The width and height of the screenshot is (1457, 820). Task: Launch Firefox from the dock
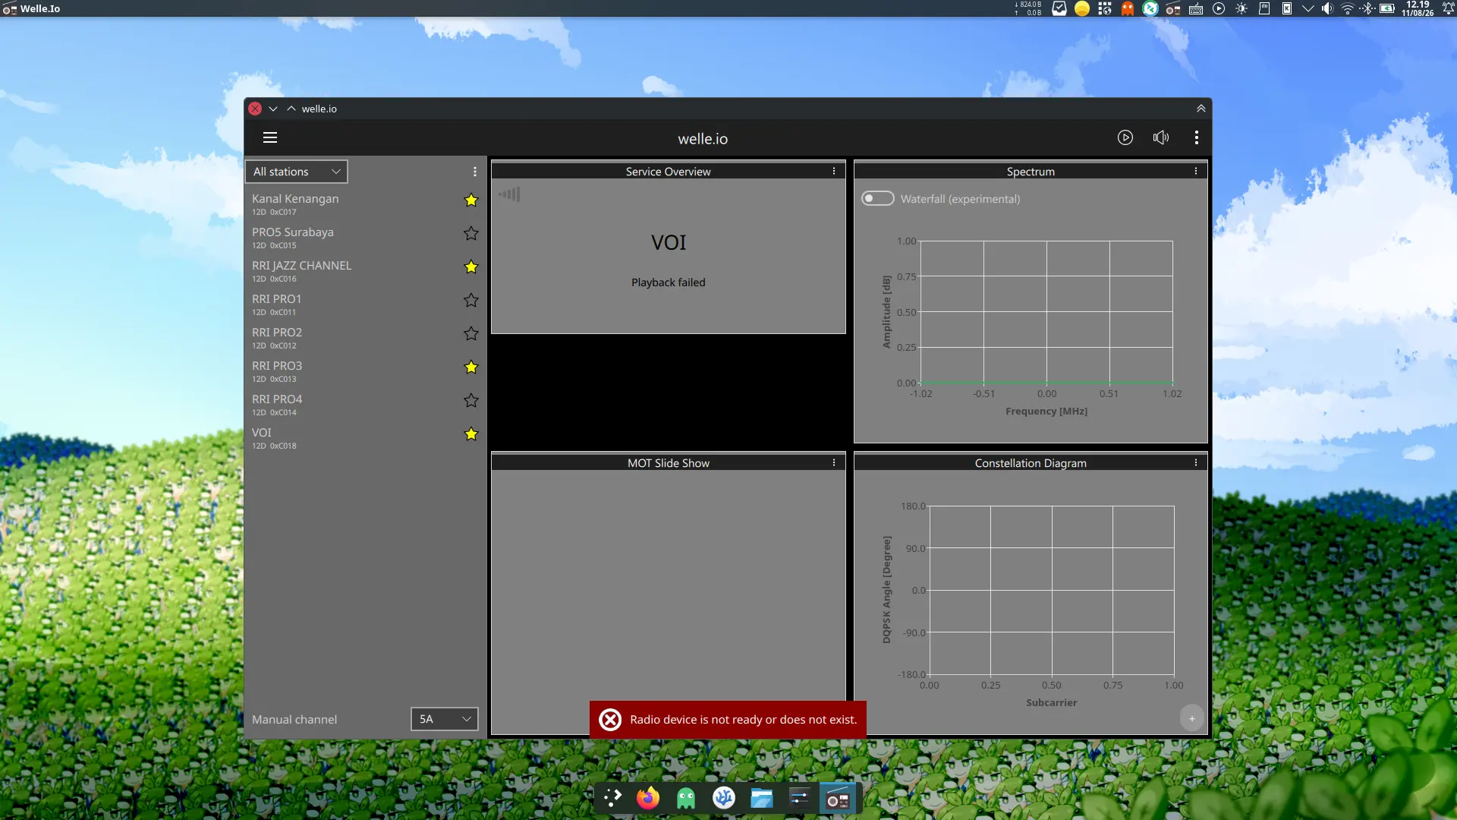point(648,798)
